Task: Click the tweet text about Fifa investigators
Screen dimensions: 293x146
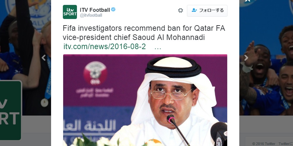Action: coord(144,33)
